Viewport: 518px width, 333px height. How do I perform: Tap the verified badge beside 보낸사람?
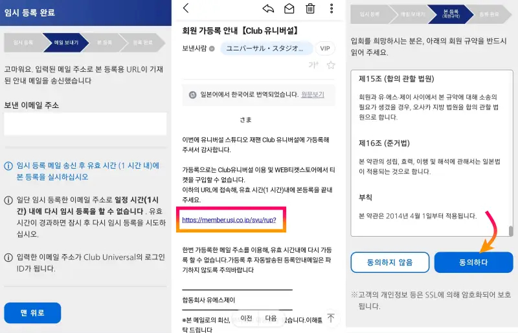212,49
